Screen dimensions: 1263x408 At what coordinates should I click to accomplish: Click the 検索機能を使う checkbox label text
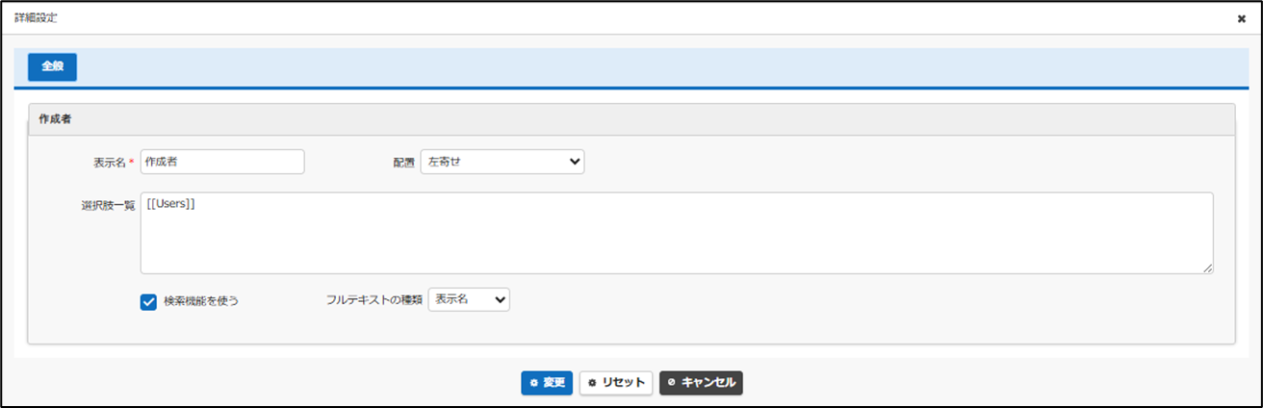(x=201, y=301)
